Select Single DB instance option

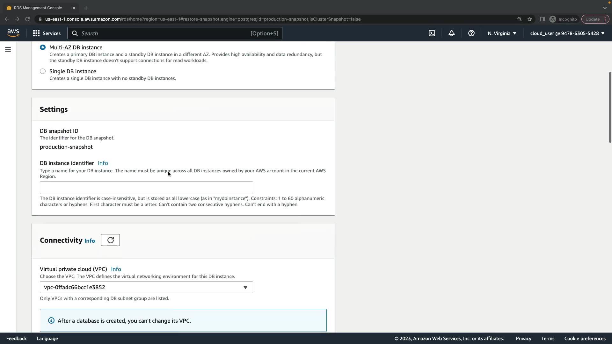(43, 71)
